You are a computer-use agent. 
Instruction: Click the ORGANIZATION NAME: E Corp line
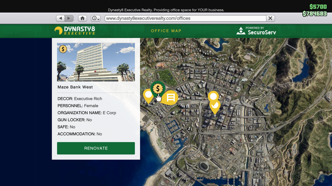pyautogui.click(x=87, y=113)
